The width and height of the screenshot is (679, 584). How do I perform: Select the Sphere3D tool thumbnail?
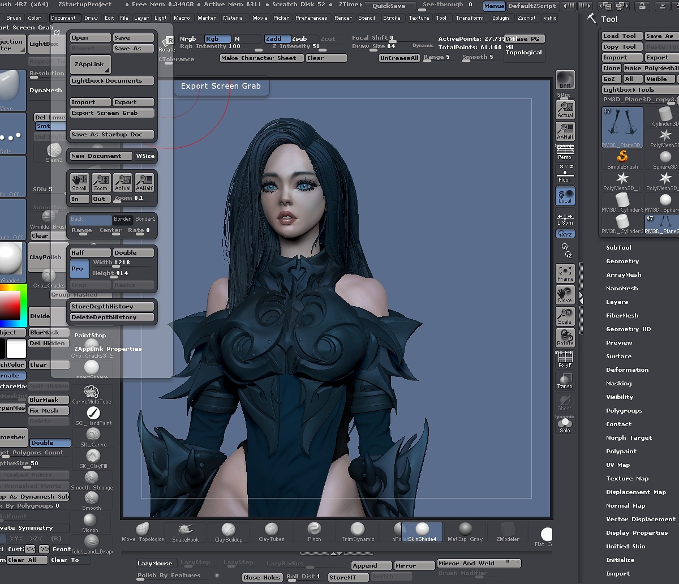tap(665, 159)
